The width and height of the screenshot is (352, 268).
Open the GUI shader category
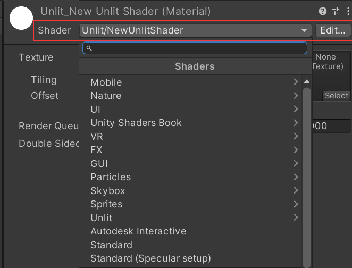[191, 163]
